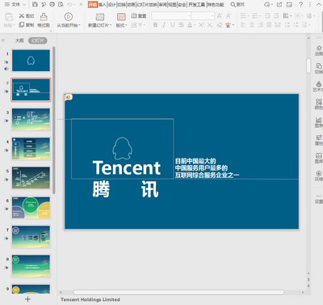Expand the font name combo box
Viewport: 323px width, 305px height.
[189, 16]
